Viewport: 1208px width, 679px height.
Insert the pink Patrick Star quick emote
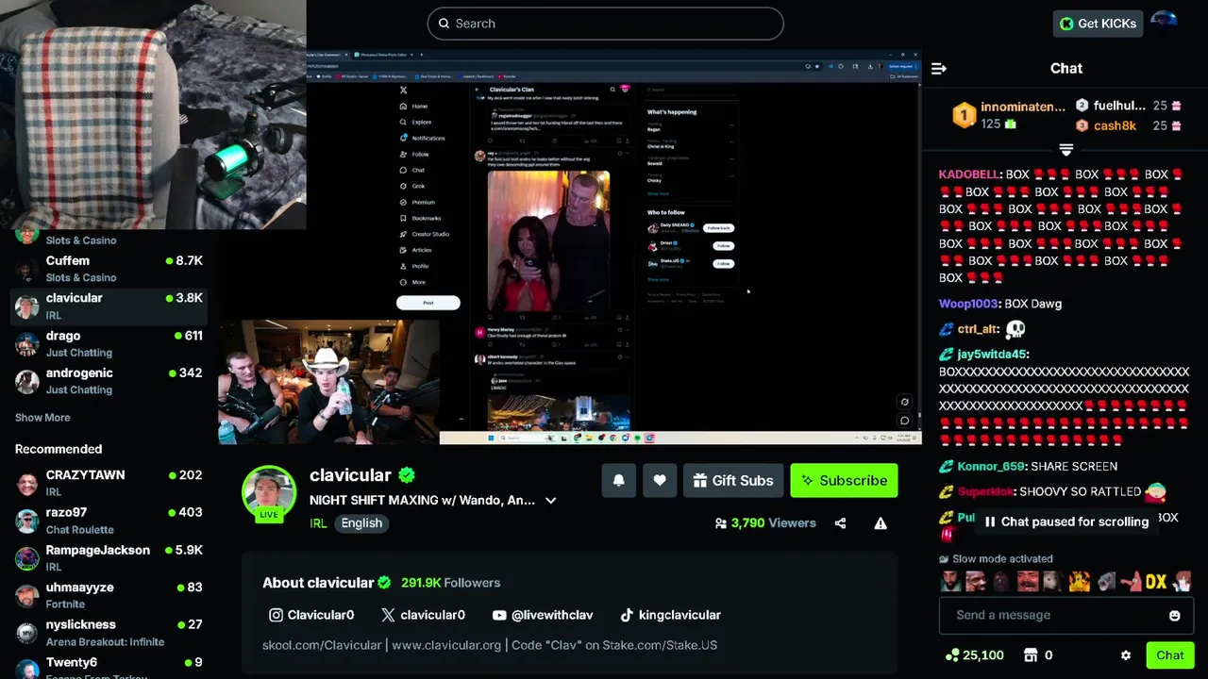1131,581
